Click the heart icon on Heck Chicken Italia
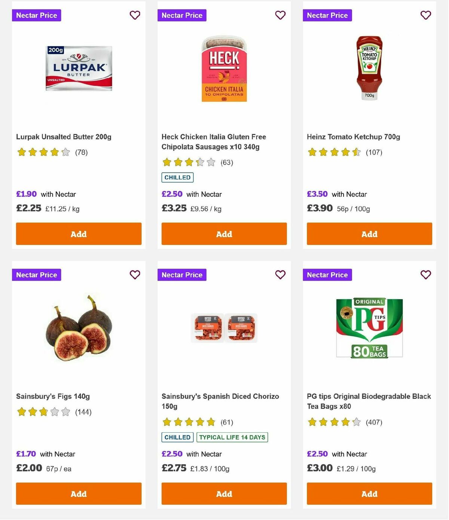 pyautogui.click(x=280, y=15)
